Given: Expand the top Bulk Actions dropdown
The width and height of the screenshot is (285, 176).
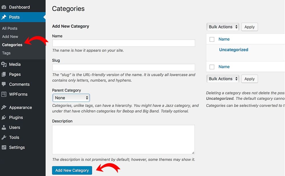Looking at the screenshot, I should (223, 27).
